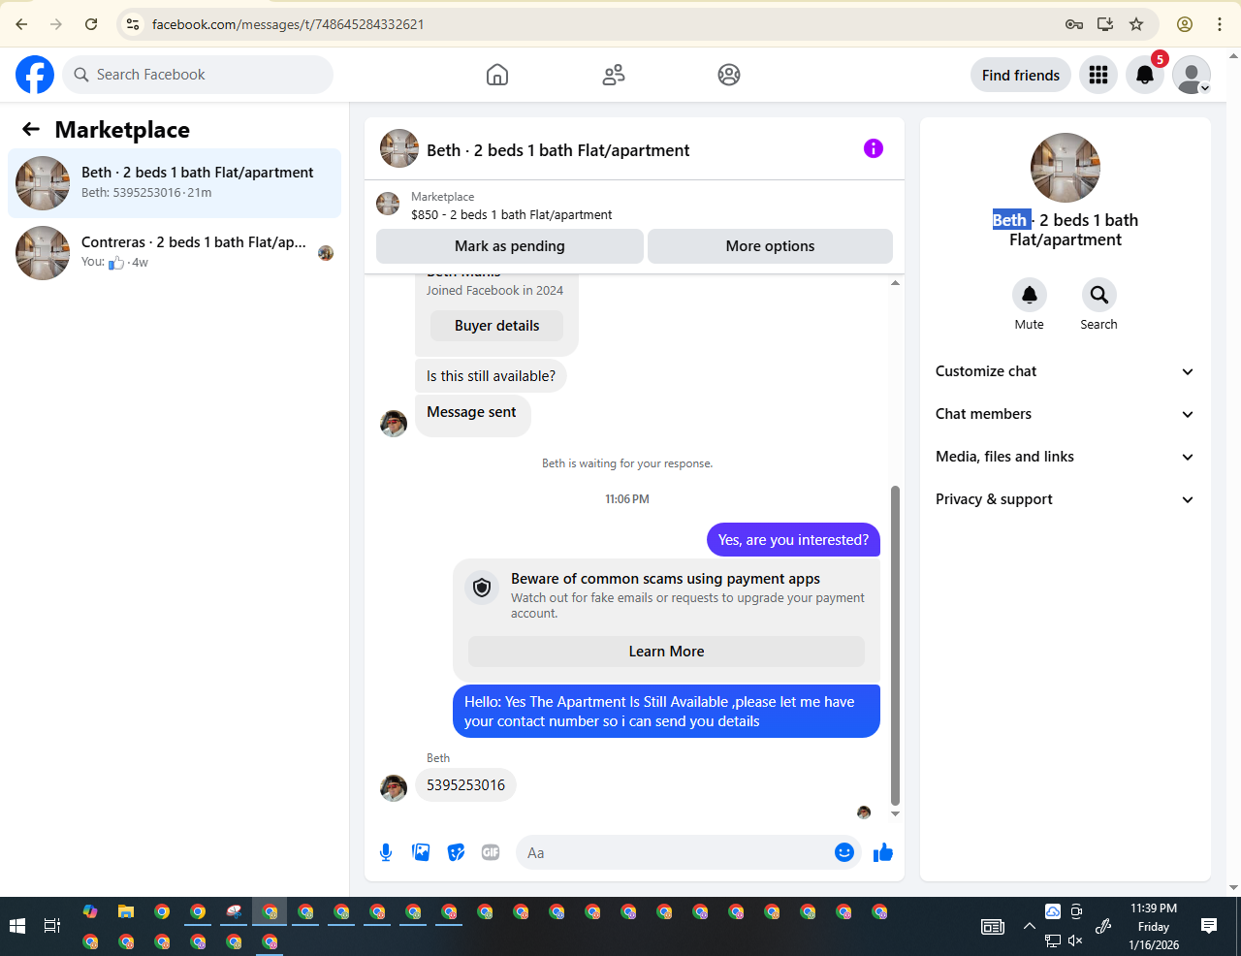The image size is (1241, 956).
Task: Select the Beth conversation in the Marketplace list
Action: [175, 183]
